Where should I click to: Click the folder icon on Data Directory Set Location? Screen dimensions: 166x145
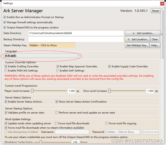[133, 33]
